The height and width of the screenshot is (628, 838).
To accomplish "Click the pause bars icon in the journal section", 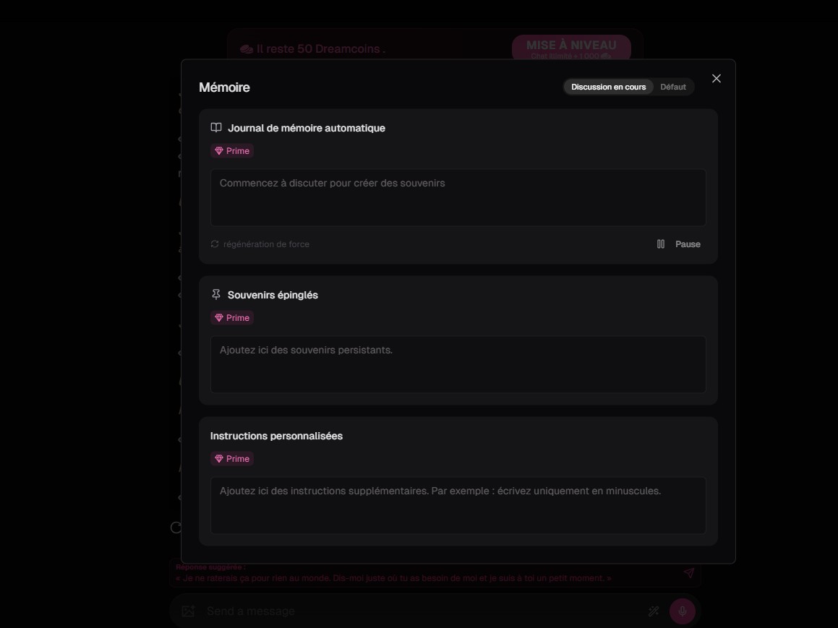I will pos(660,244).
